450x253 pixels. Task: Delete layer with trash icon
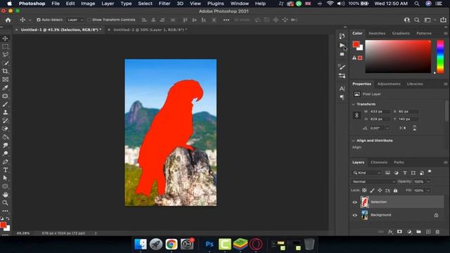tap(437, 232)
